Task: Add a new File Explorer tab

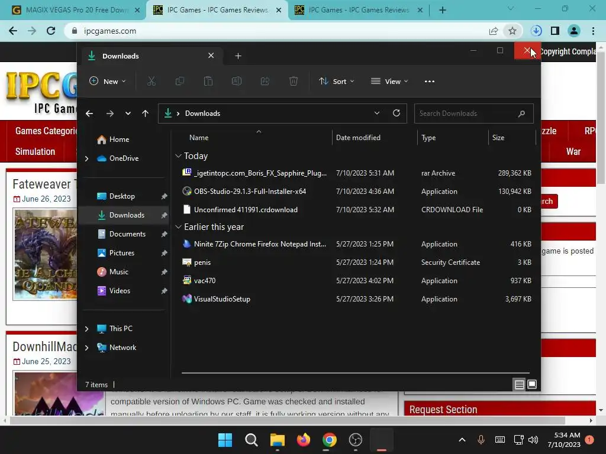Action: pyautogui.click(x=238, y=56)
